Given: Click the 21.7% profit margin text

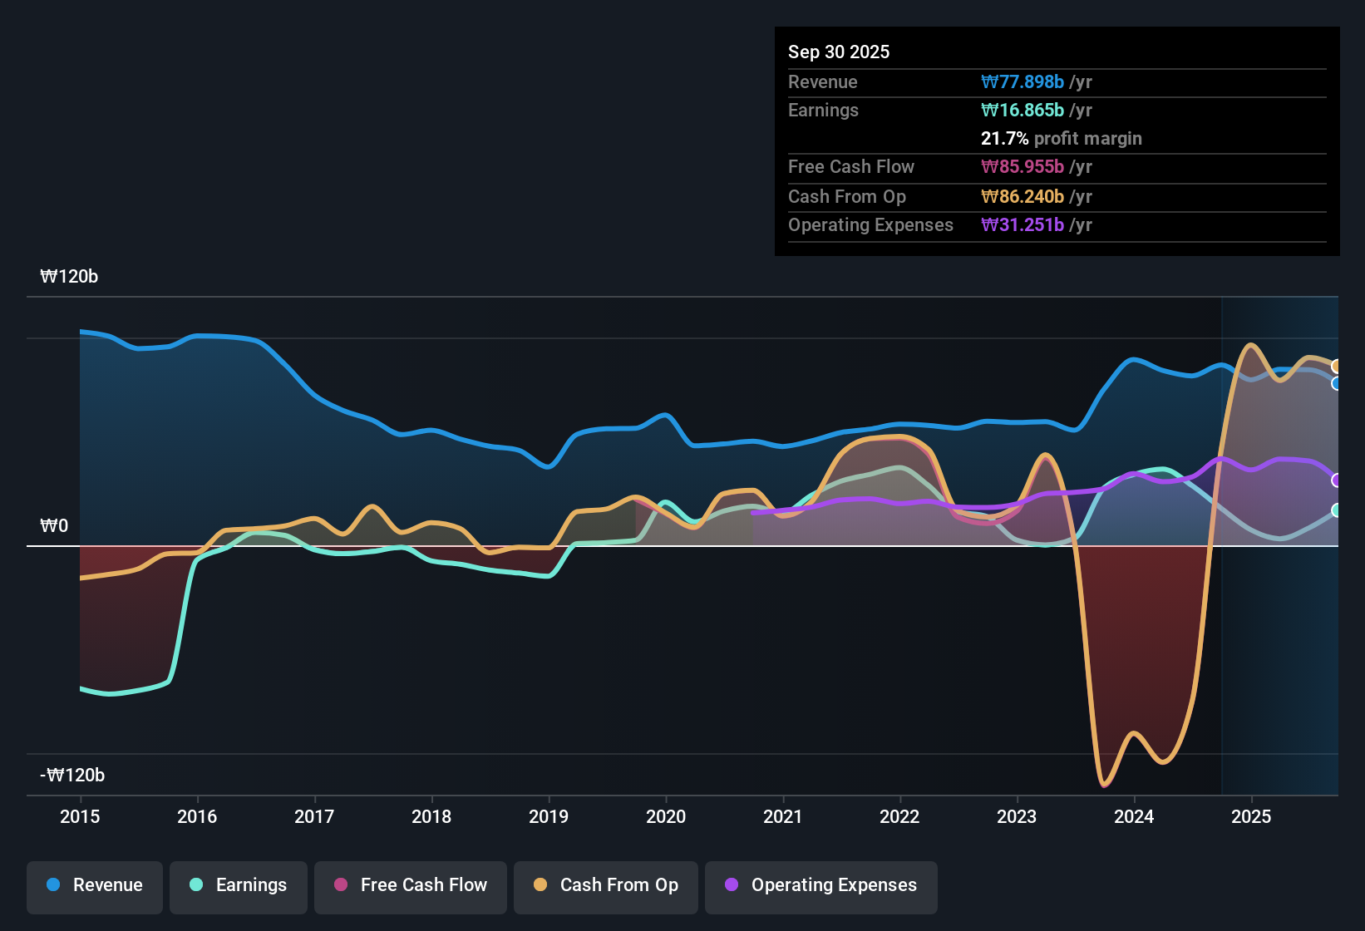Looking at the screenshot, I should 1062,138.
